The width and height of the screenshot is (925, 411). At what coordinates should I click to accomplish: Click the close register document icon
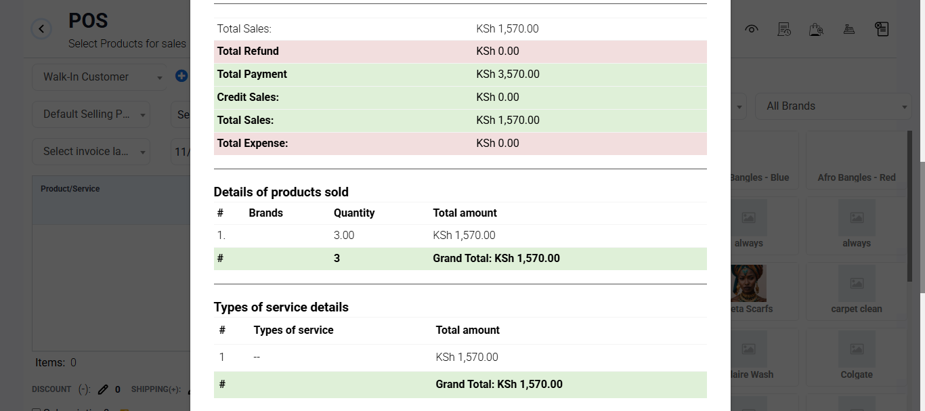[881, 29]
